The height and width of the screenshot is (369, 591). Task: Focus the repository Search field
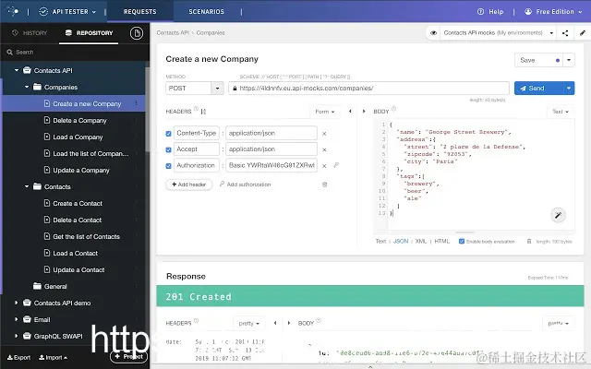76,52
